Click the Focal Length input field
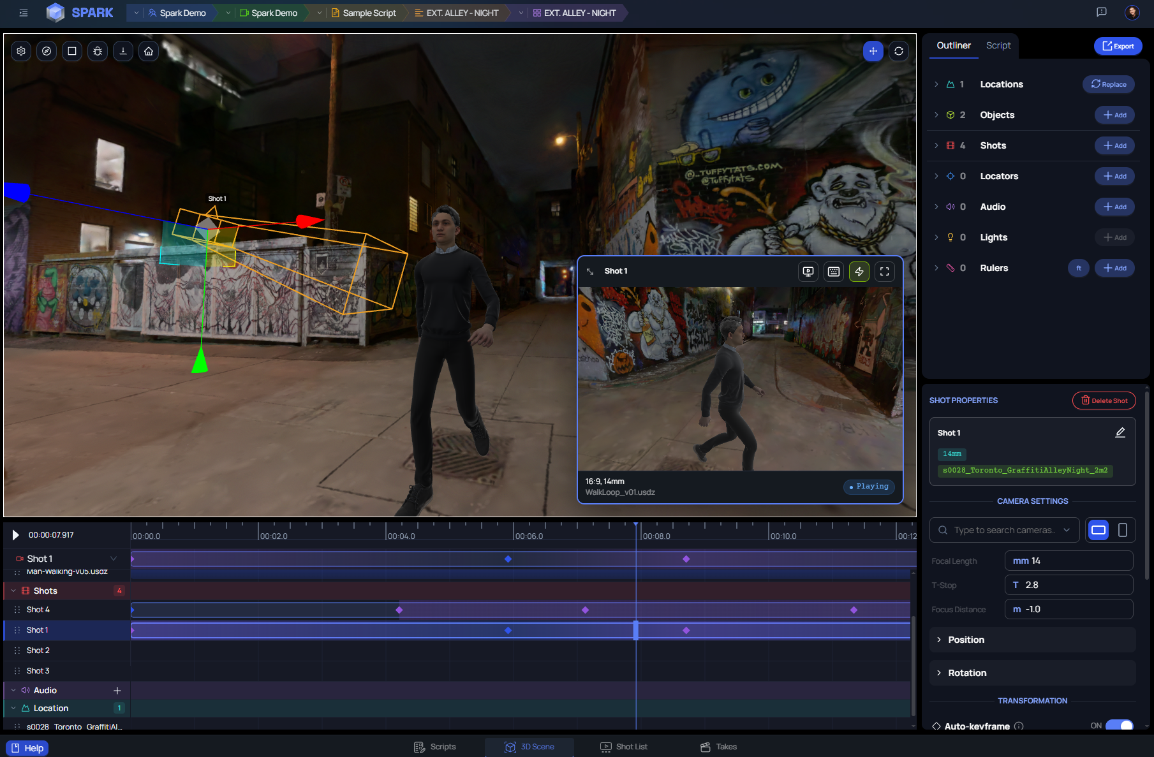Image resolution: width=1154 pixels, height=757 pixels. pos(1069,561)
